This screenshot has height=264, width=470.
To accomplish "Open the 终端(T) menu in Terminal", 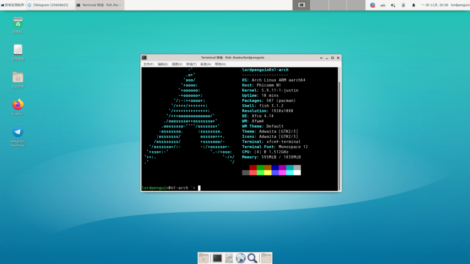I will [191, 64].
